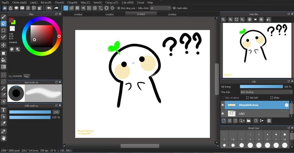This screenshot has width=294, height=153.
Task: Click the navigator preview thumbnail
Action: pos(257,50)
